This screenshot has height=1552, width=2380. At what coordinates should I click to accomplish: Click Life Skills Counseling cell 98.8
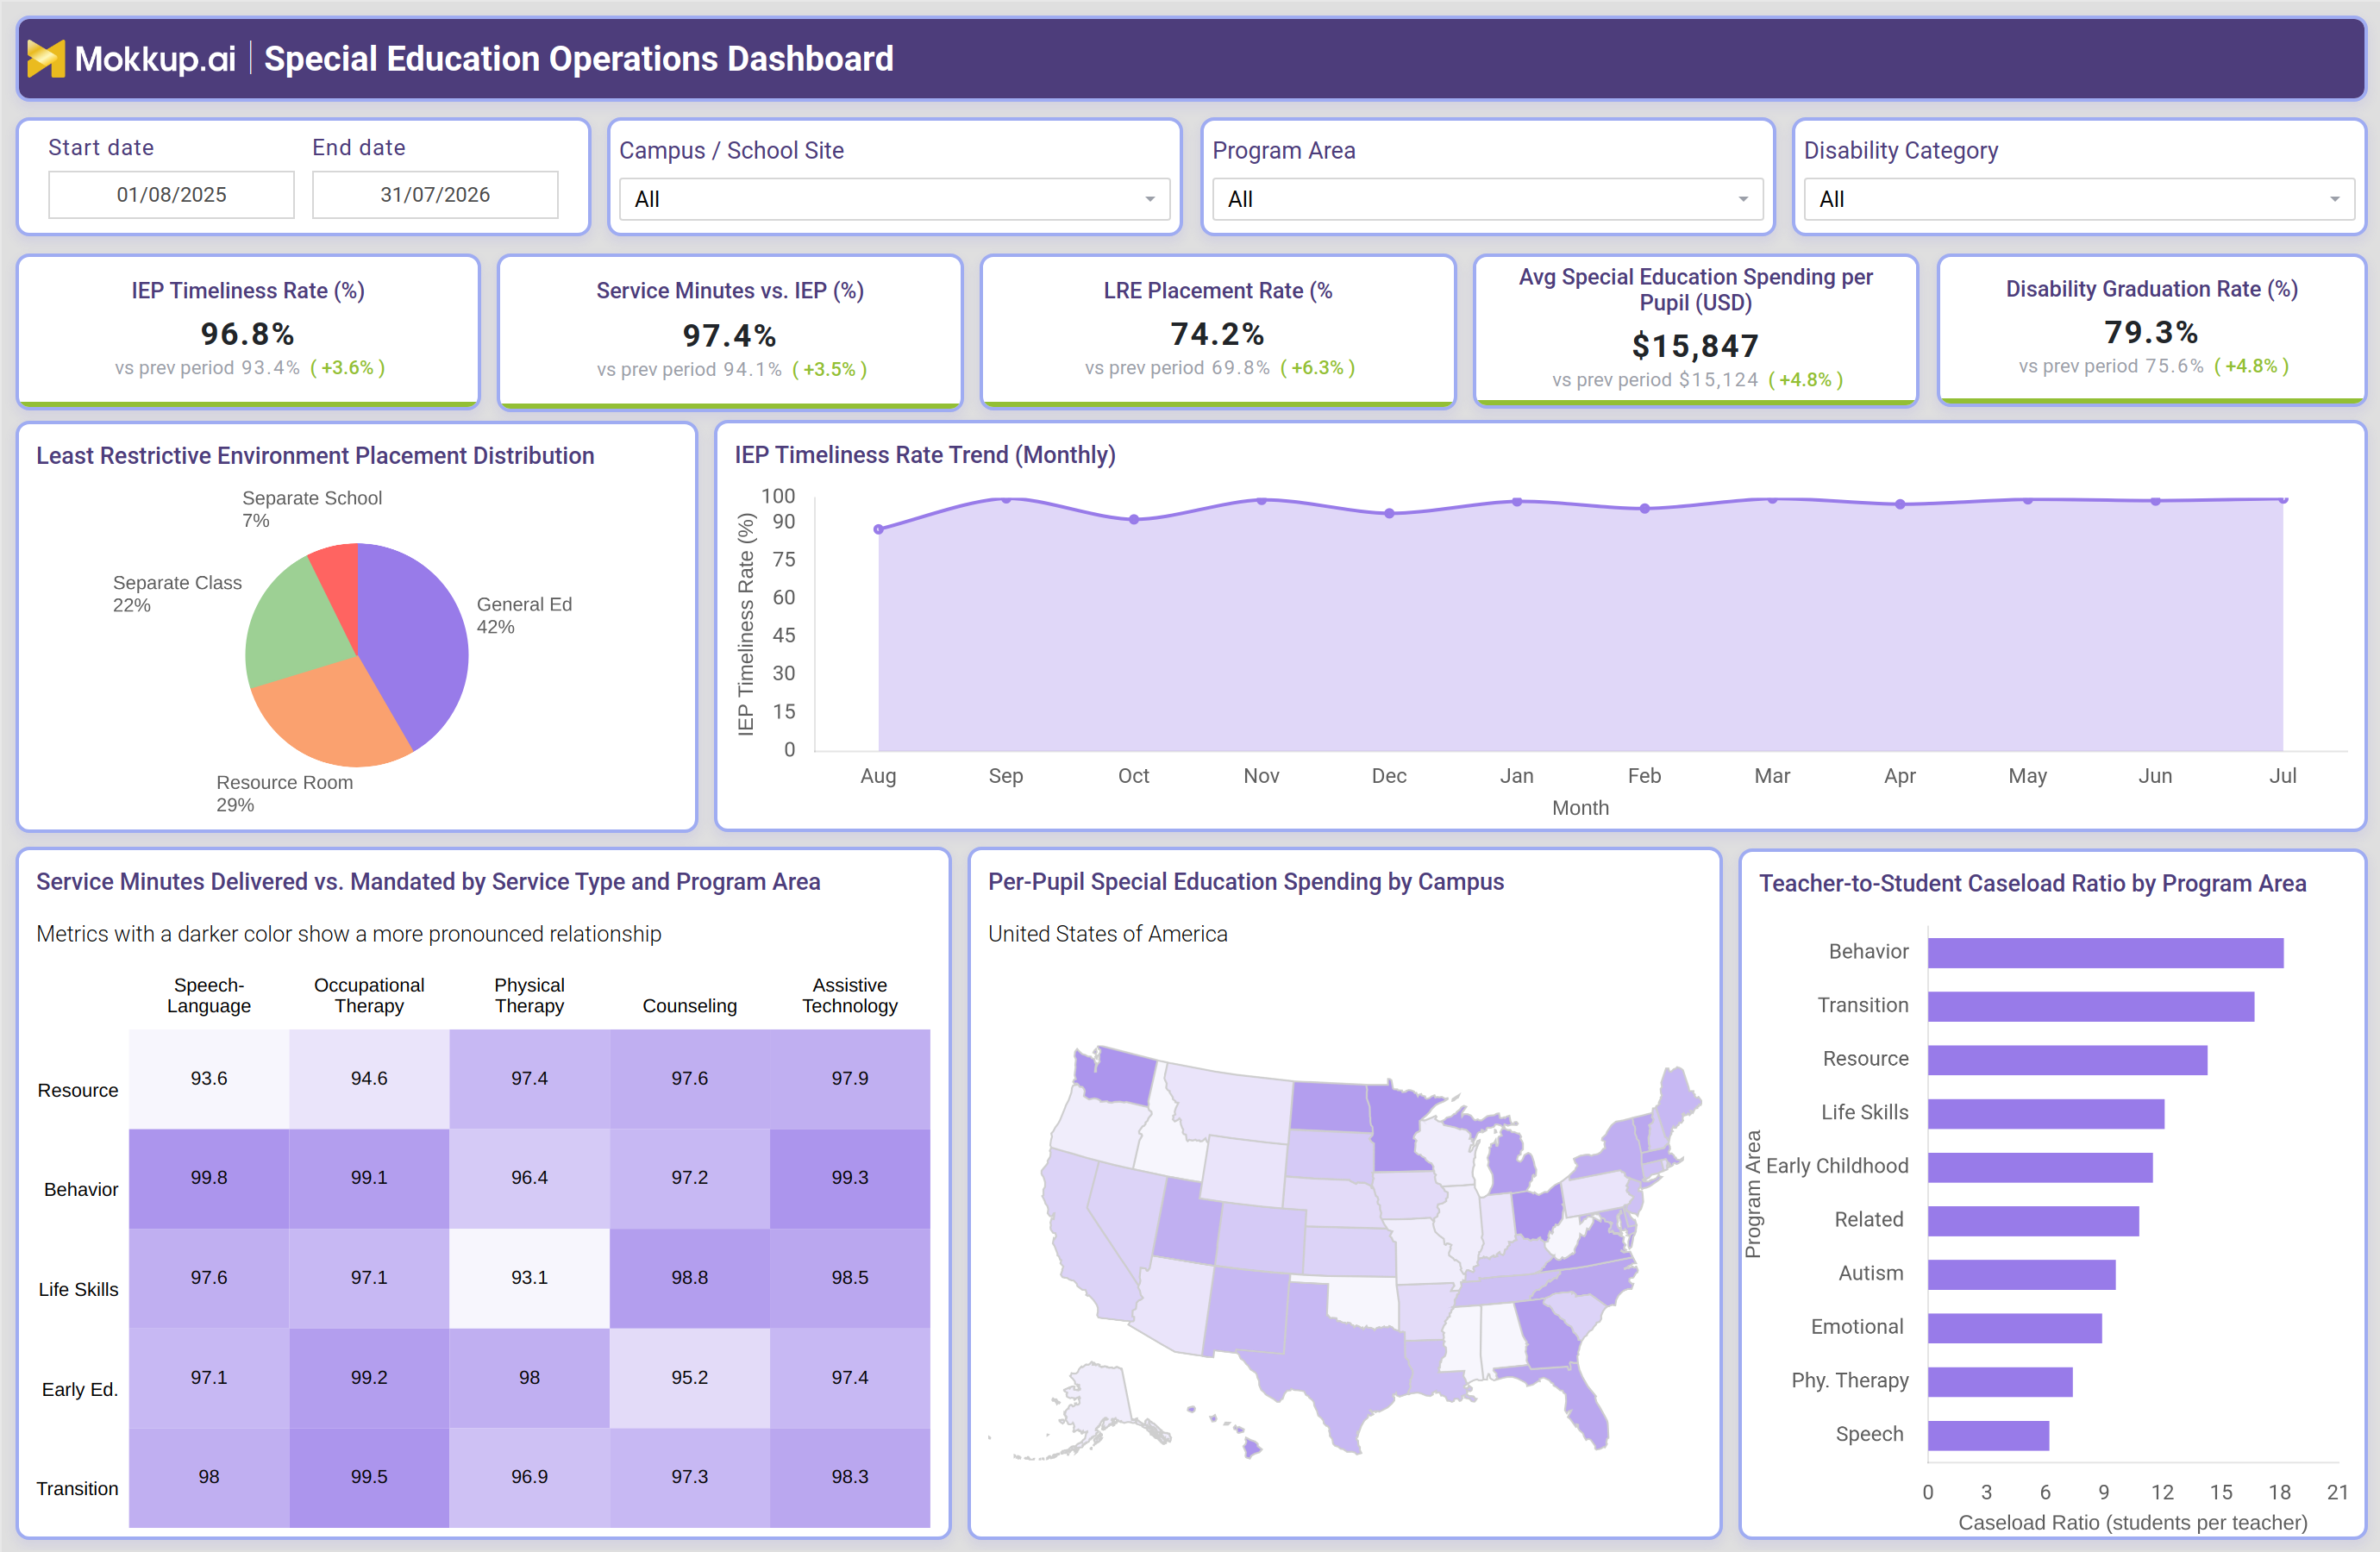(x=690, y=1277)
